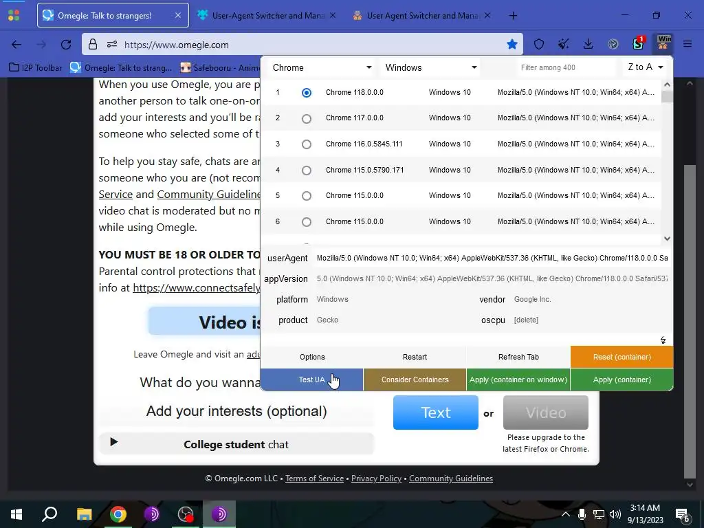Open File Explorer from taskbar
This screenshot has height=528, width=704.
pyautogui.click(x=84, y=514)
